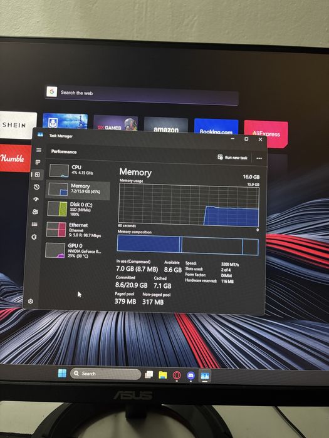Select the CPU performance entry

click(x=80, y=170)
